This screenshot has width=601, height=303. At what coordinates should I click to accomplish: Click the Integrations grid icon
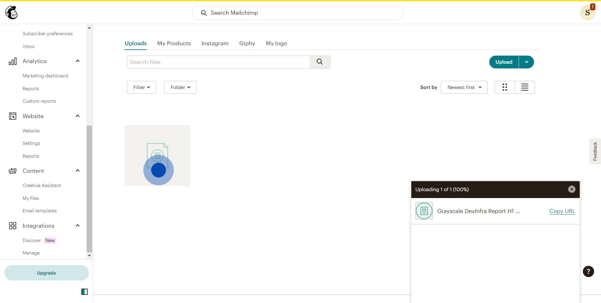[x=13, y=226]
